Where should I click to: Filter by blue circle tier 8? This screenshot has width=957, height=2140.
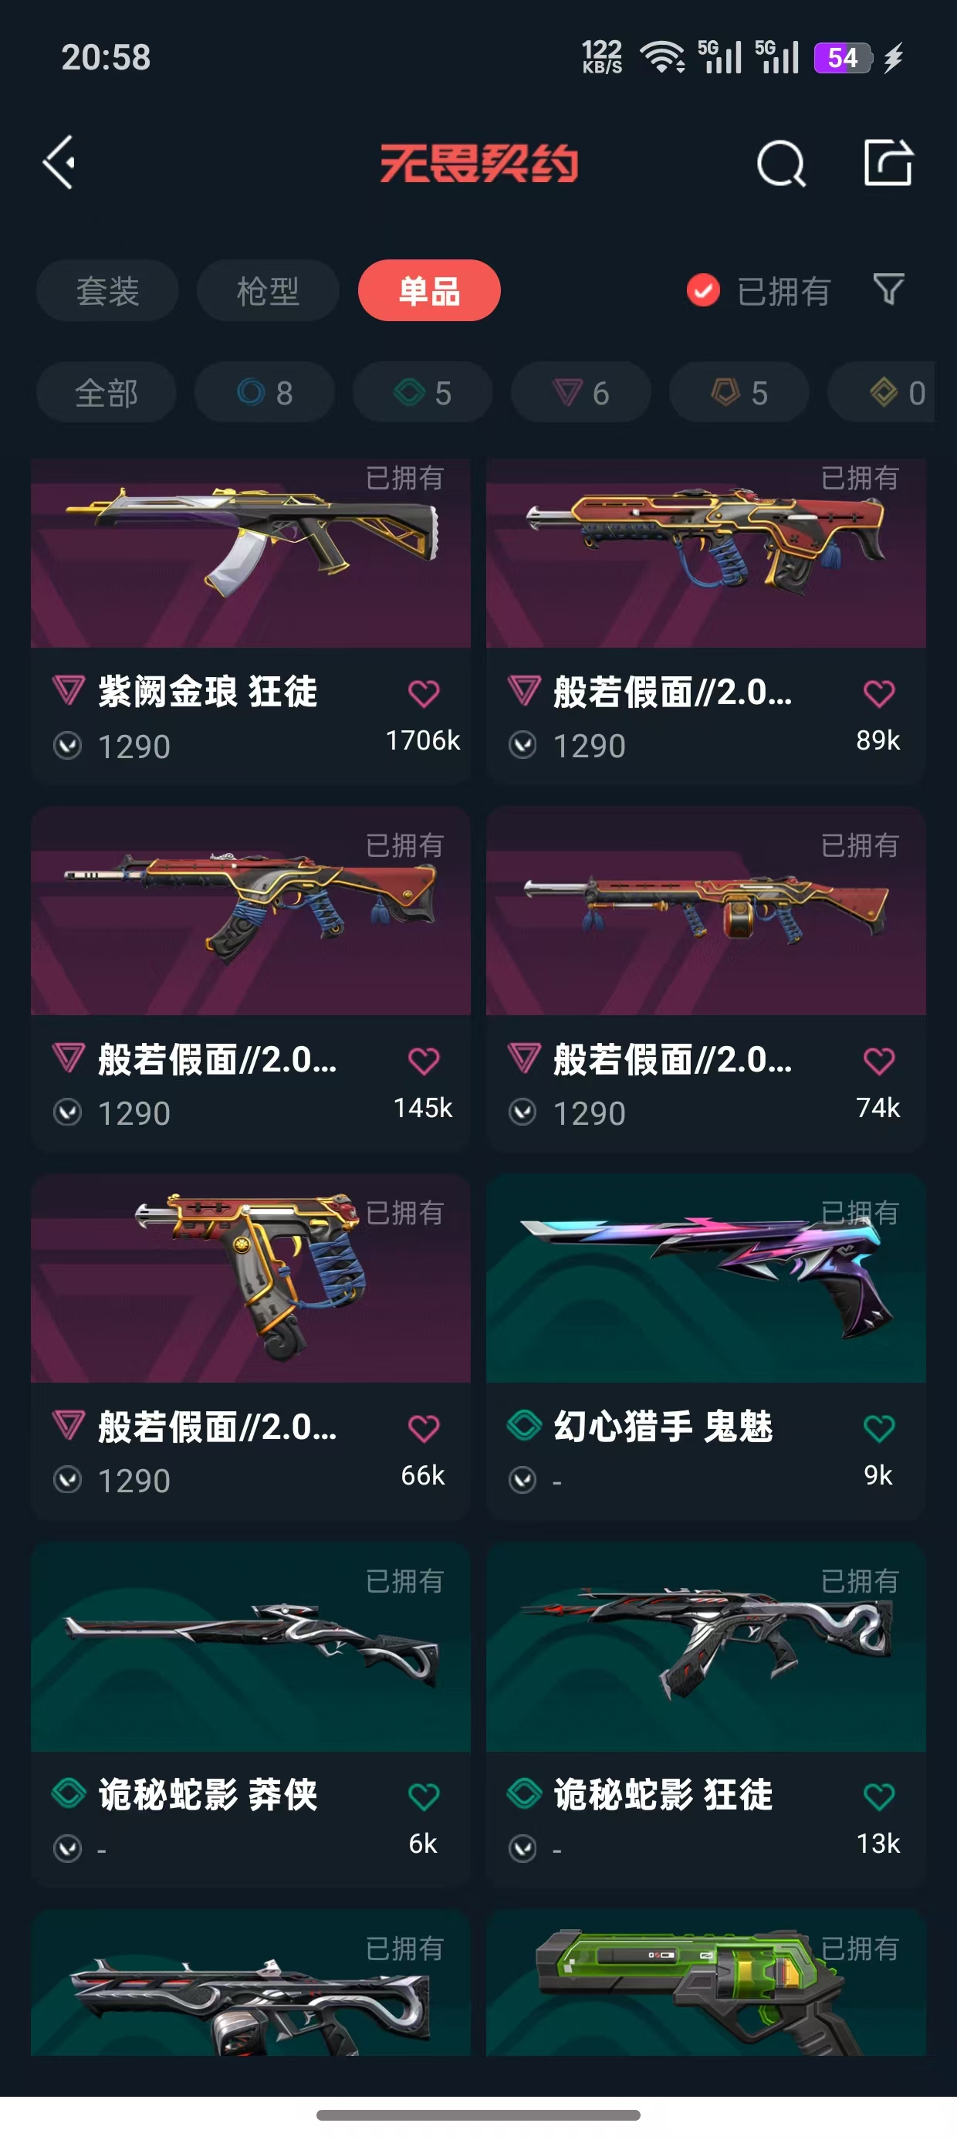pos(264,392)
